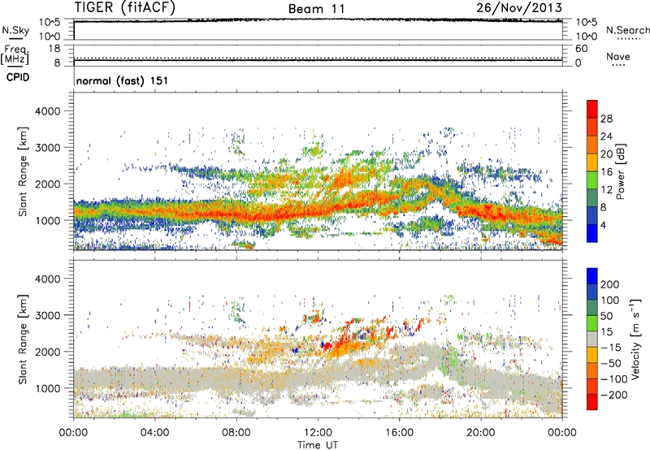Click the '18' frequency axis tick
Screen dimensions: 650x450
[54, 49]
